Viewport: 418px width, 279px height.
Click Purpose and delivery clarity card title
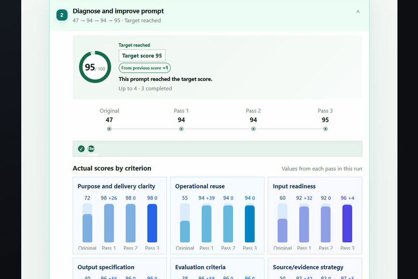coord(116,187)
